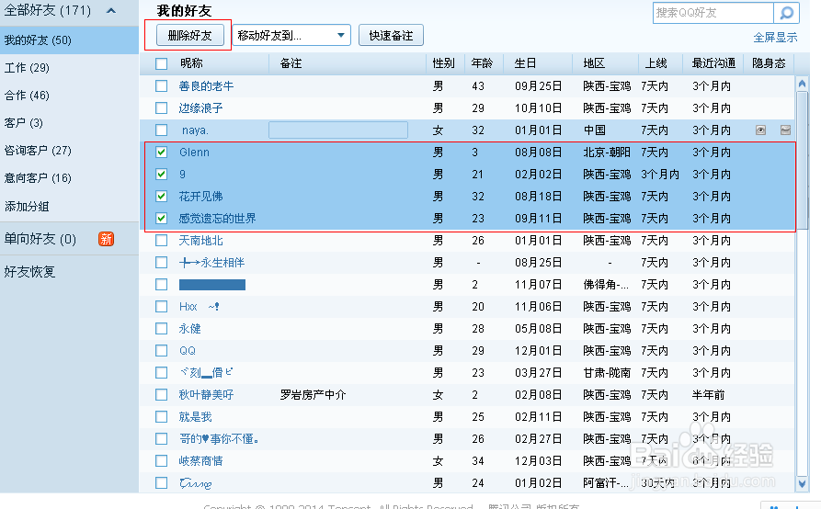
Task: Click the orange 新 badge
Action: 107,239
